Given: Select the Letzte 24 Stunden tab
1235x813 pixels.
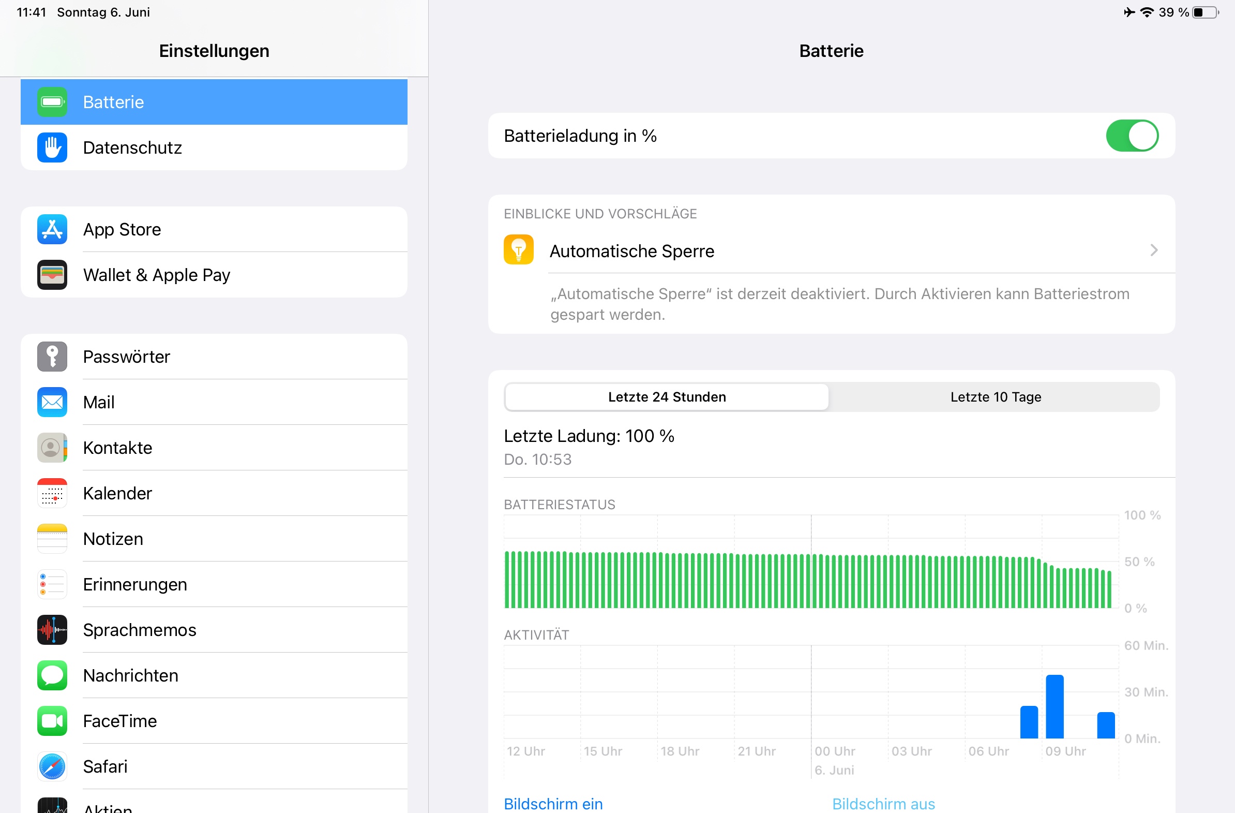Looking at the screenshot, I should coord(666,397).
